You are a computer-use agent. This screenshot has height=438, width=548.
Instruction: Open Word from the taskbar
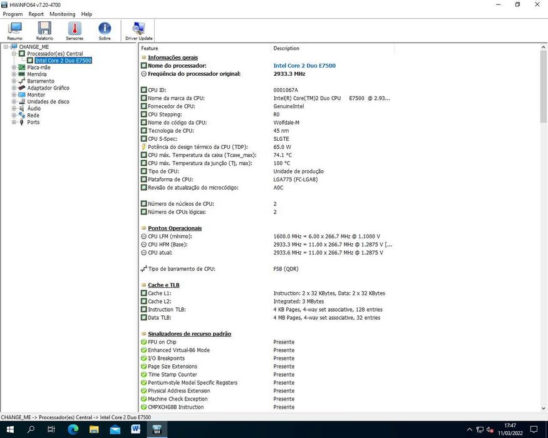pyautogui.click(x=136, y=429)
